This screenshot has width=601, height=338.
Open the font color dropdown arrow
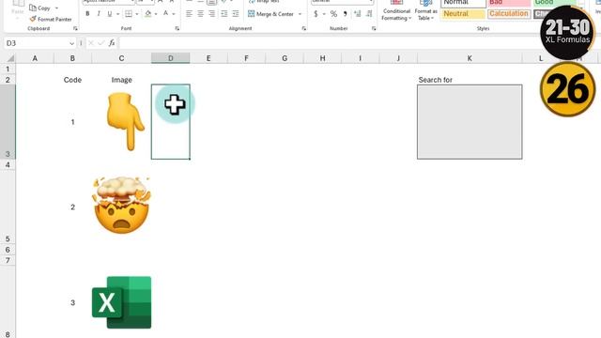pyautogui.click(x=174, y=14)
